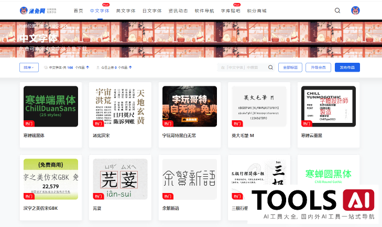Click the 余繁新语 title link
This screenshot has height=227, width=382.
pos(170,208)
